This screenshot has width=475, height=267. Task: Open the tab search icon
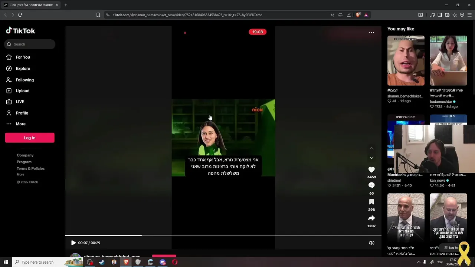(x=420, y=15)
